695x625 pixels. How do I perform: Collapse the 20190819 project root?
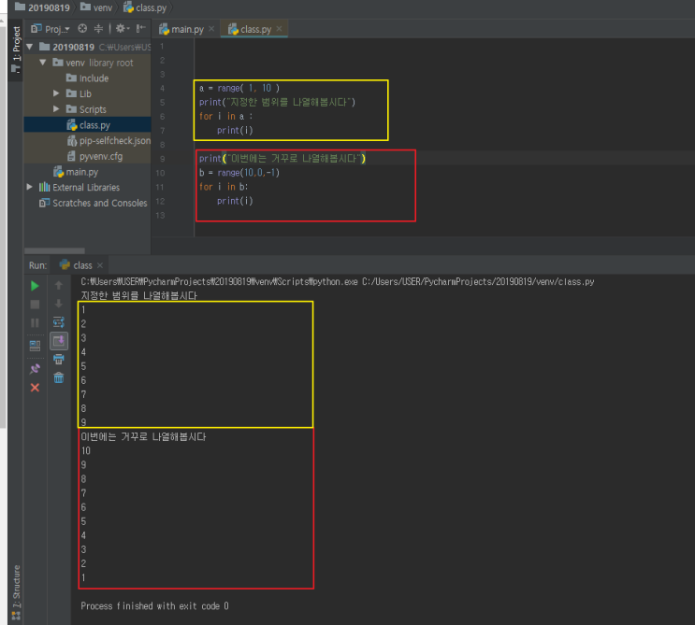[29, 47]
